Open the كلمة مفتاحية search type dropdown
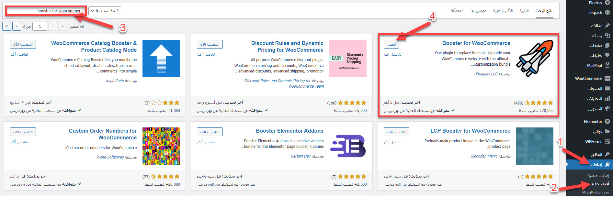 (105, 11)
